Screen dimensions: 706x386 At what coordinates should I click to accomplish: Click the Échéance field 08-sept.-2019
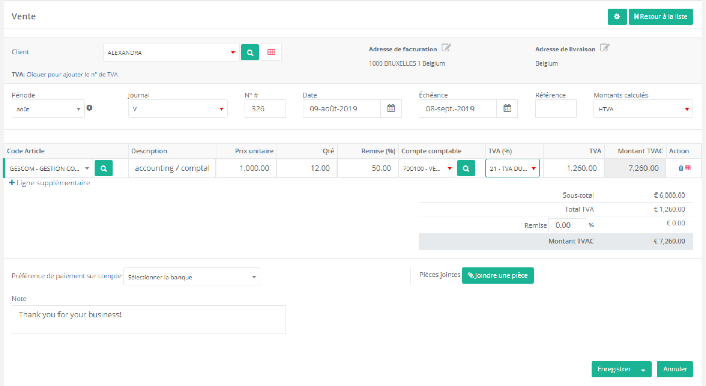[458, 109]
